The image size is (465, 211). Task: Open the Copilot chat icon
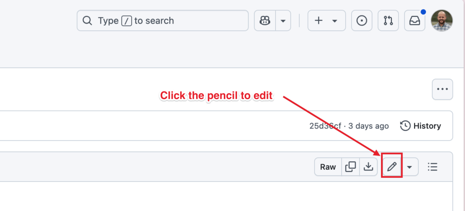pos(265,21)
